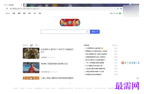Switch to the 推荐 tab
Screen dimensions: 144x94
click(x=31, y=45)
